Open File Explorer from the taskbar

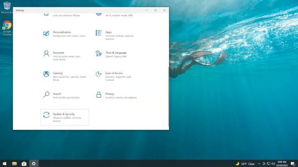tap(14, 164)
